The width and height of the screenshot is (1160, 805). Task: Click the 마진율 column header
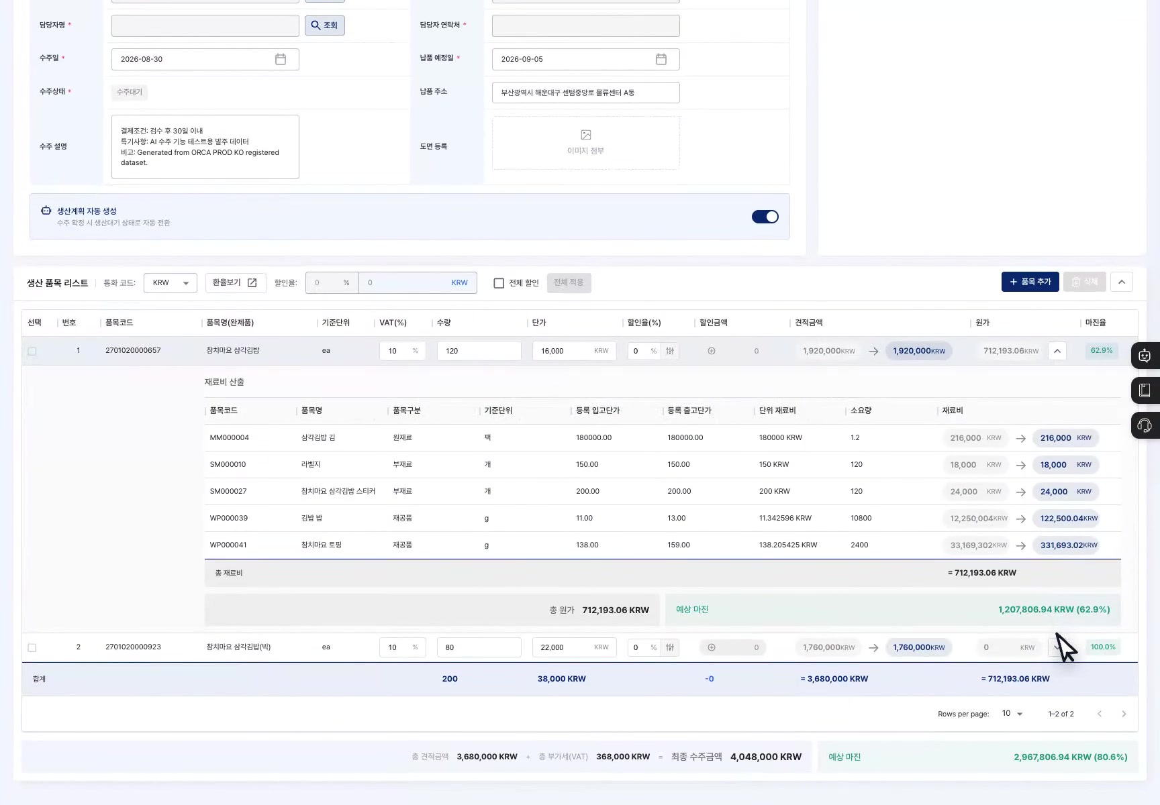(x=1096, y=323)
